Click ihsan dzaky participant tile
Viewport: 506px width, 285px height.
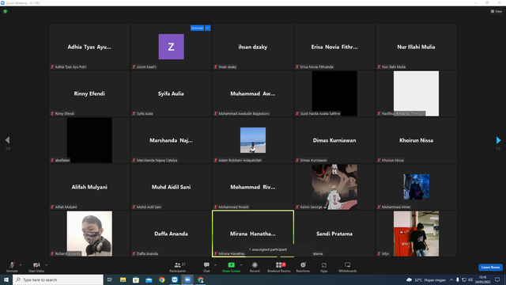click(x=253, y=47)
